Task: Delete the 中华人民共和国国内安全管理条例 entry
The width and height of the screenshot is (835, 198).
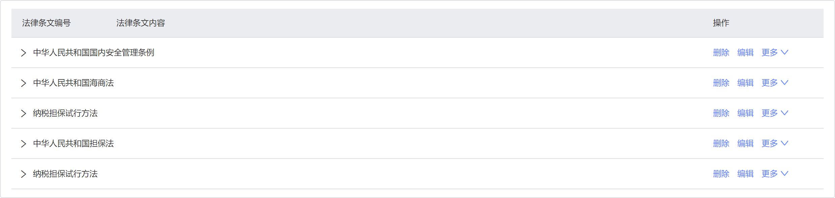Action: point(721,53)
